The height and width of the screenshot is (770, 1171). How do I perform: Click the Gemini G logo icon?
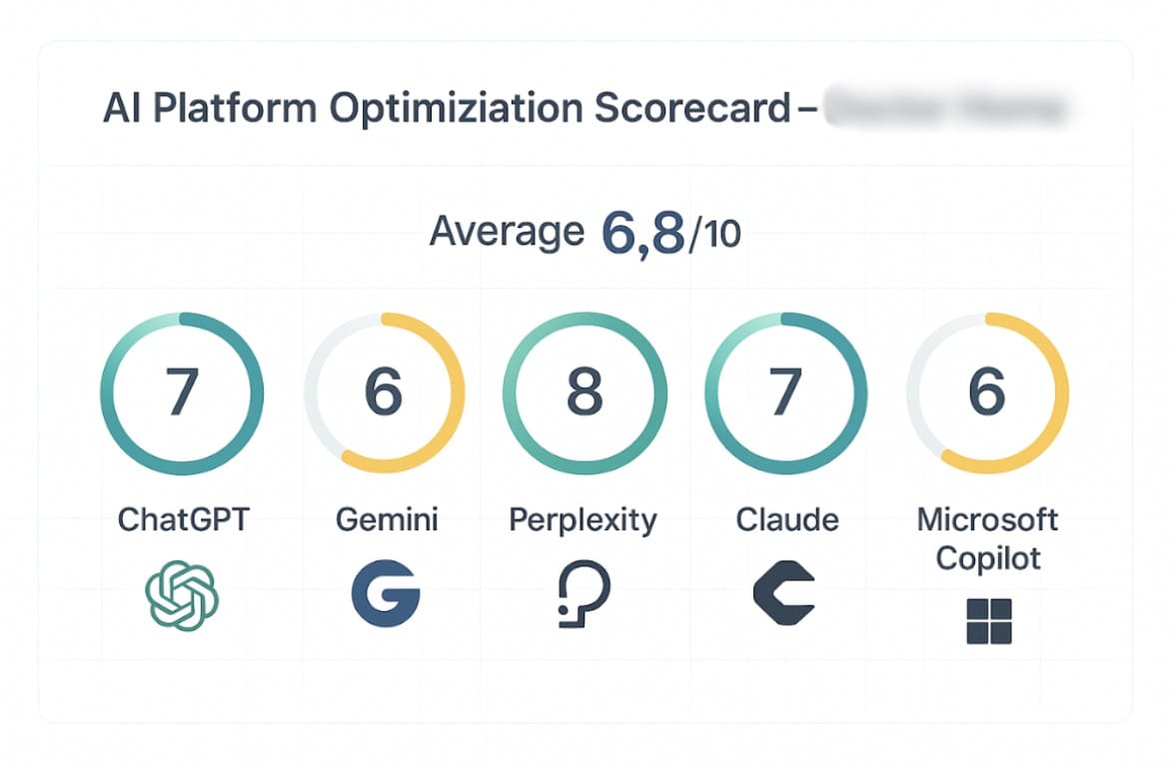coord(386,595)
